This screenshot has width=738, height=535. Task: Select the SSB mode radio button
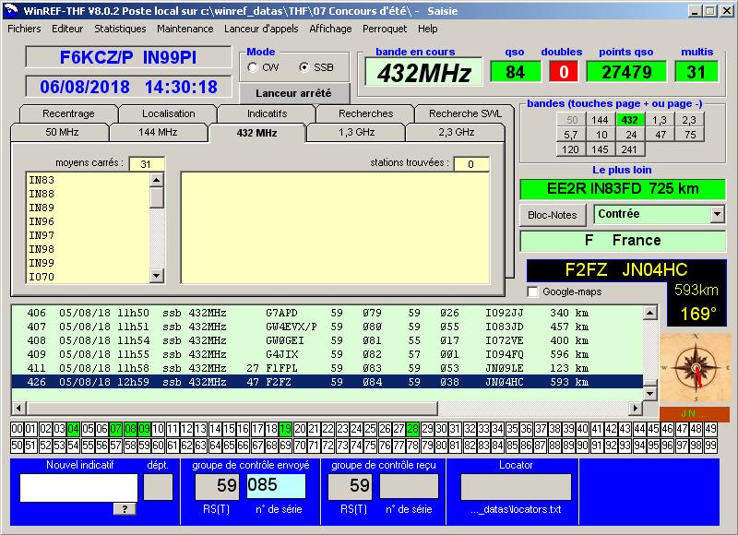304,67
